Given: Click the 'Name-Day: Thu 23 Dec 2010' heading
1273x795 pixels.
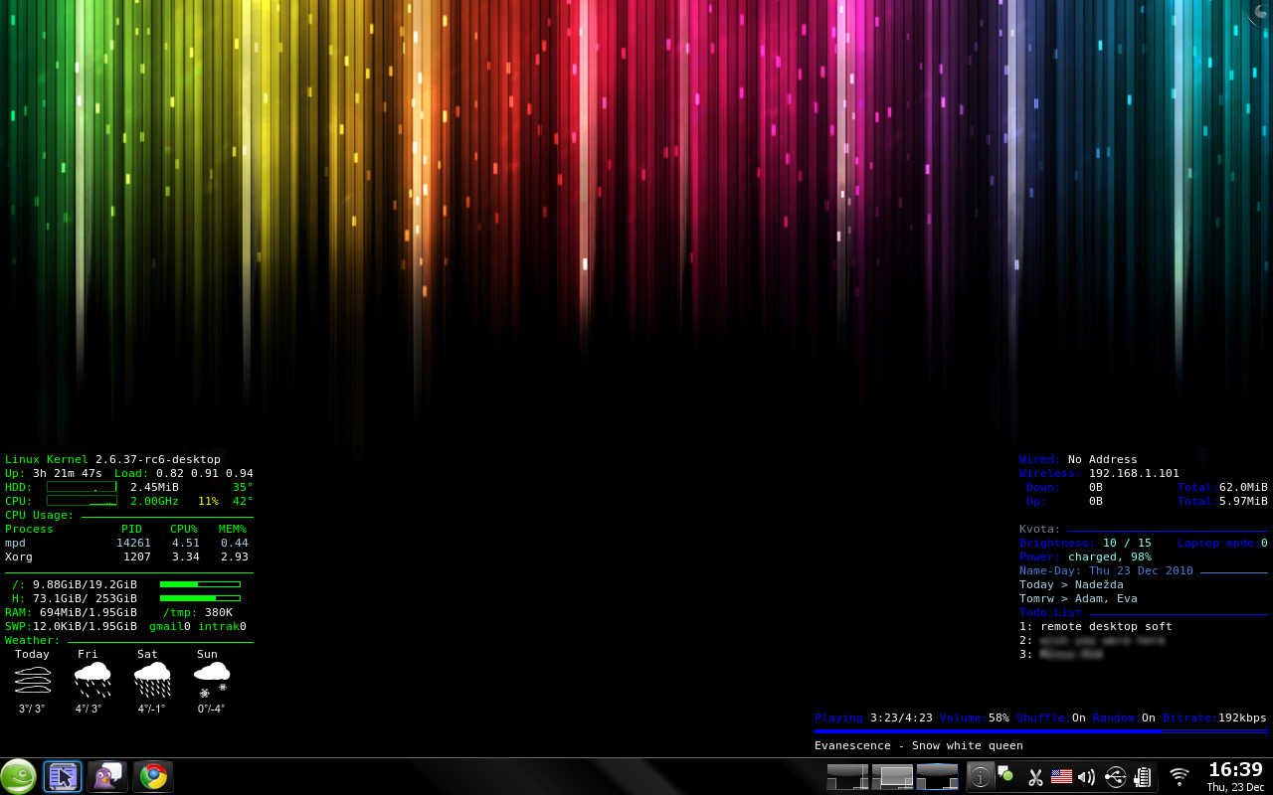Looking at the screenshot, I should click(x=1106, y=570).
